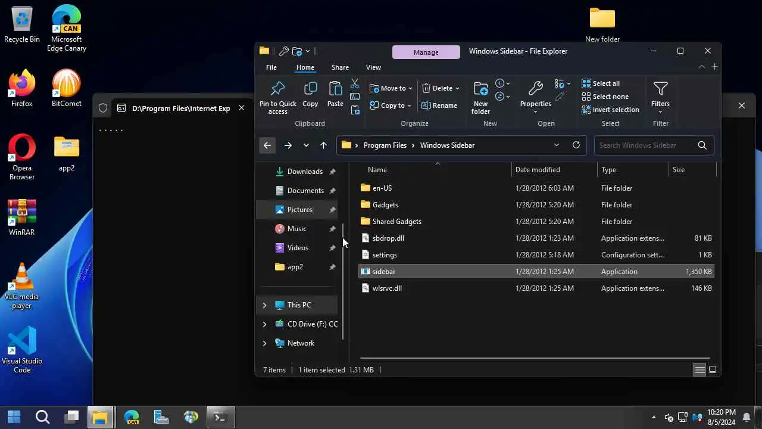Click the Paste shortcut icon
The height and width of the screenshot is (429, 762).
(x=355, y=110)
